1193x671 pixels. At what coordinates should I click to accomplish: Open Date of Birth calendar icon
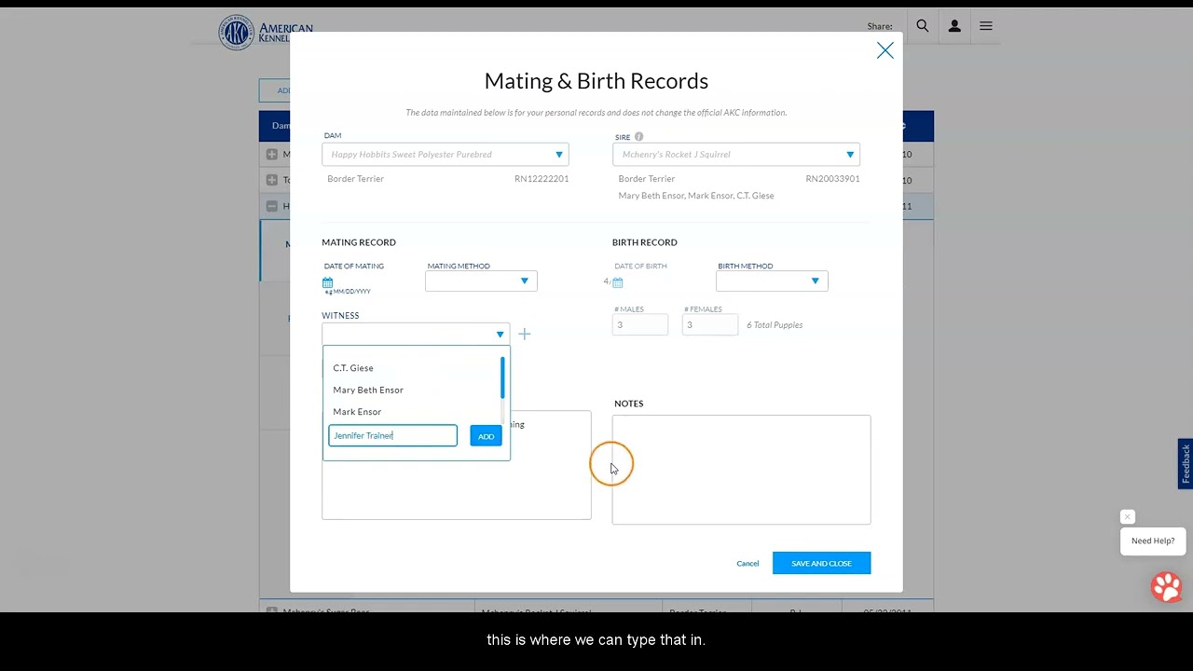[617, 282]
